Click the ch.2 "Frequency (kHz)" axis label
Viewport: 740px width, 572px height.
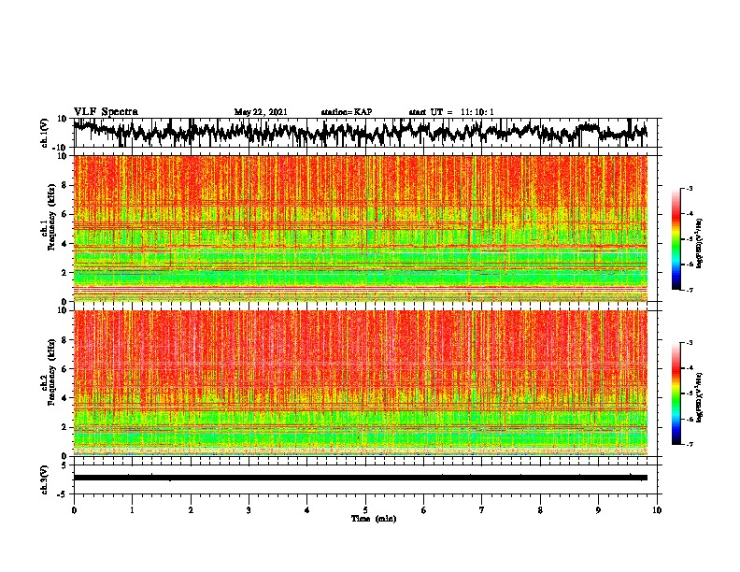(52, 372)
